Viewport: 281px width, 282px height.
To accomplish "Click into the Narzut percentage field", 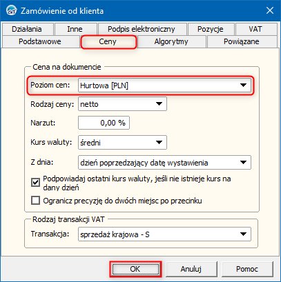I will (x=104, y=123).
